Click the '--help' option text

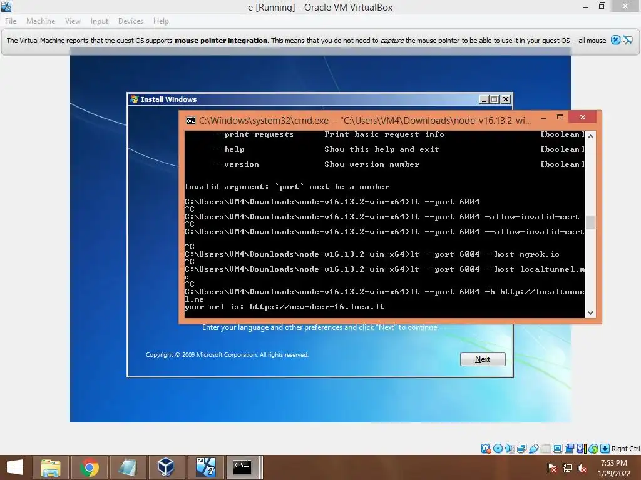229,149
